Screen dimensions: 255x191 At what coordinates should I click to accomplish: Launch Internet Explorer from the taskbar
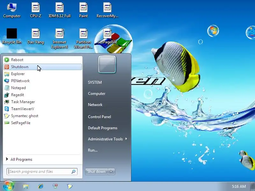41,186
